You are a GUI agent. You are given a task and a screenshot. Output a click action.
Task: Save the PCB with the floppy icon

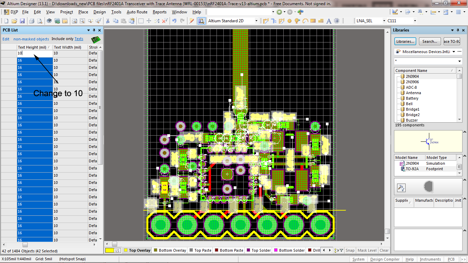[x=22, y=21]
